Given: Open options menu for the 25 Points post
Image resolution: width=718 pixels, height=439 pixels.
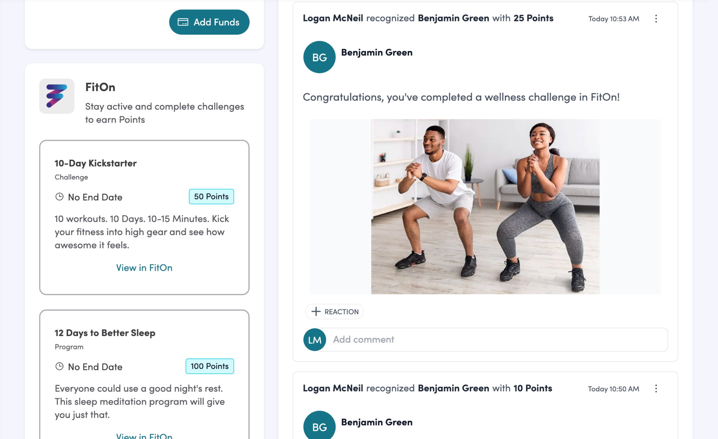Looking at the screenshot, I should click(x=656, y=19).
